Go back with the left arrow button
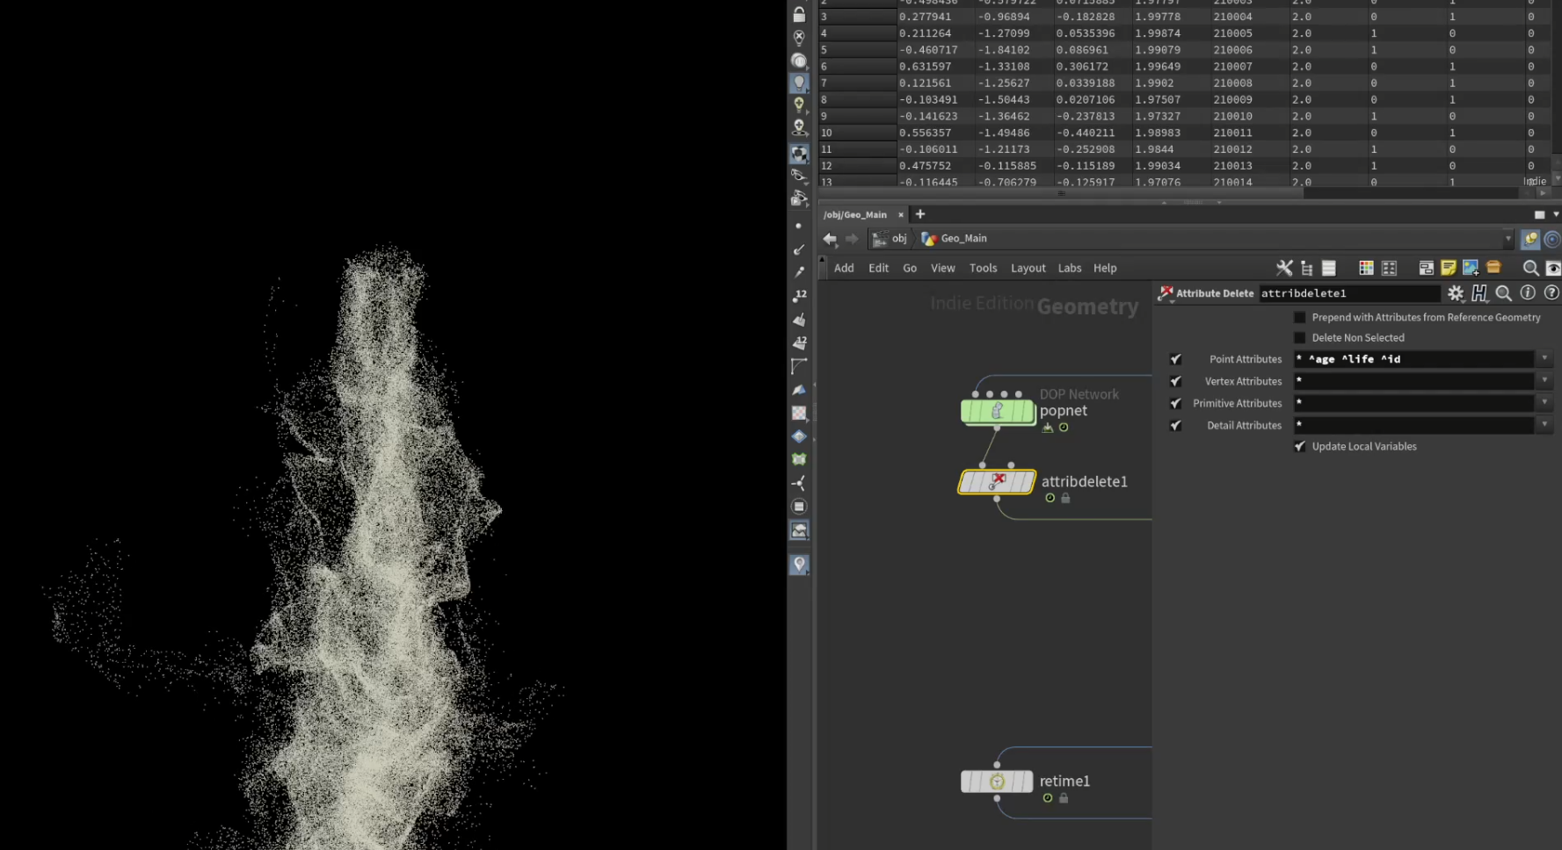Image resolution: width=1562 pixels, height=850 pixels. pyautogui.click(x=830, y=239)
